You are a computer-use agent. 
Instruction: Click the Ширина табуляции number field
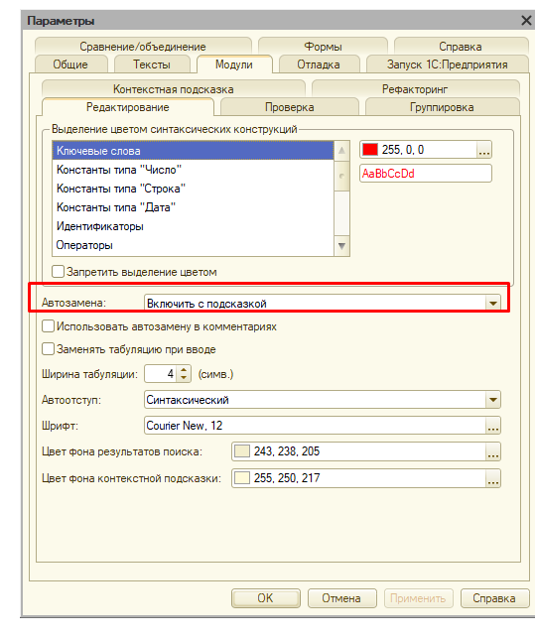tap(161, 374)
